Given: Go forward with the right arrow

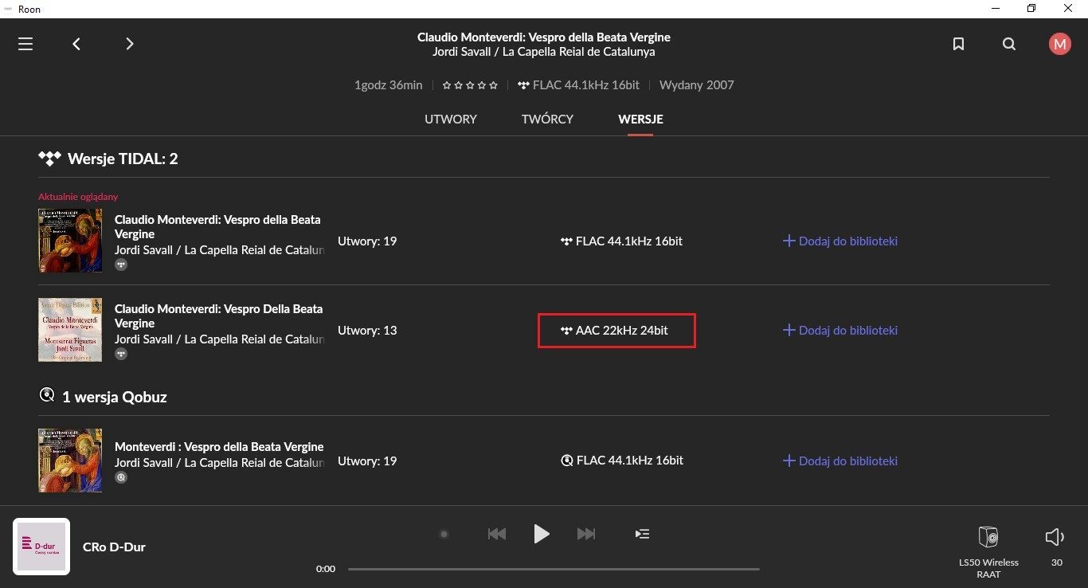Looking at the screenshot, I should pyautogui.click(x=130, y=44).
